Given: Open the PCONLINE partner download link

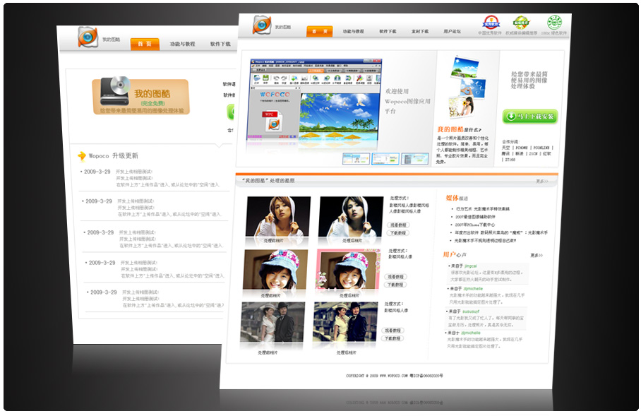Looking at the screenshot, I should [x=541, y=148].
